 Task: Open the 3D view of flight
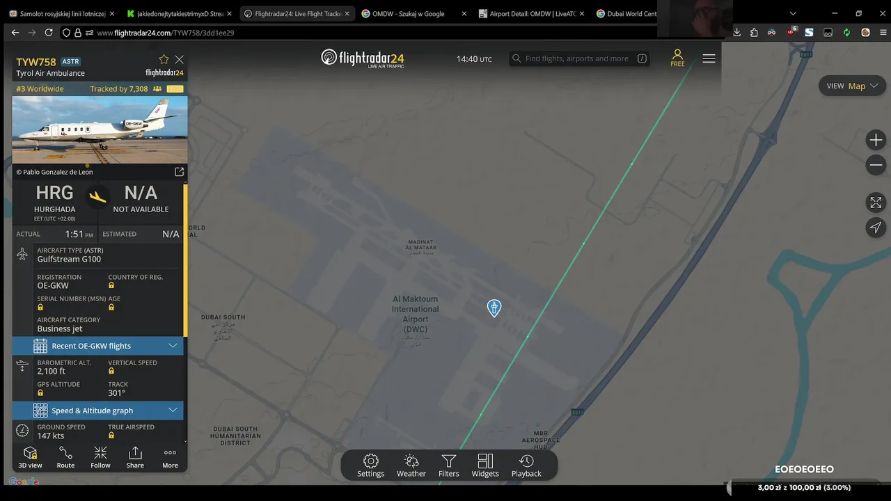(30, 457)
